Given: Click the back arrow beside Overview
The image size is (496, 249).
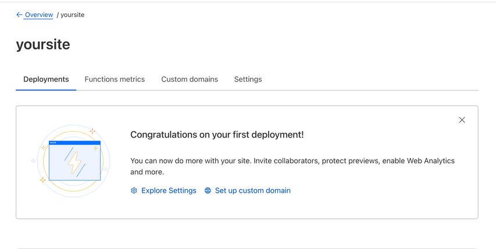Looking at the screenshot, I should point(19,15).
